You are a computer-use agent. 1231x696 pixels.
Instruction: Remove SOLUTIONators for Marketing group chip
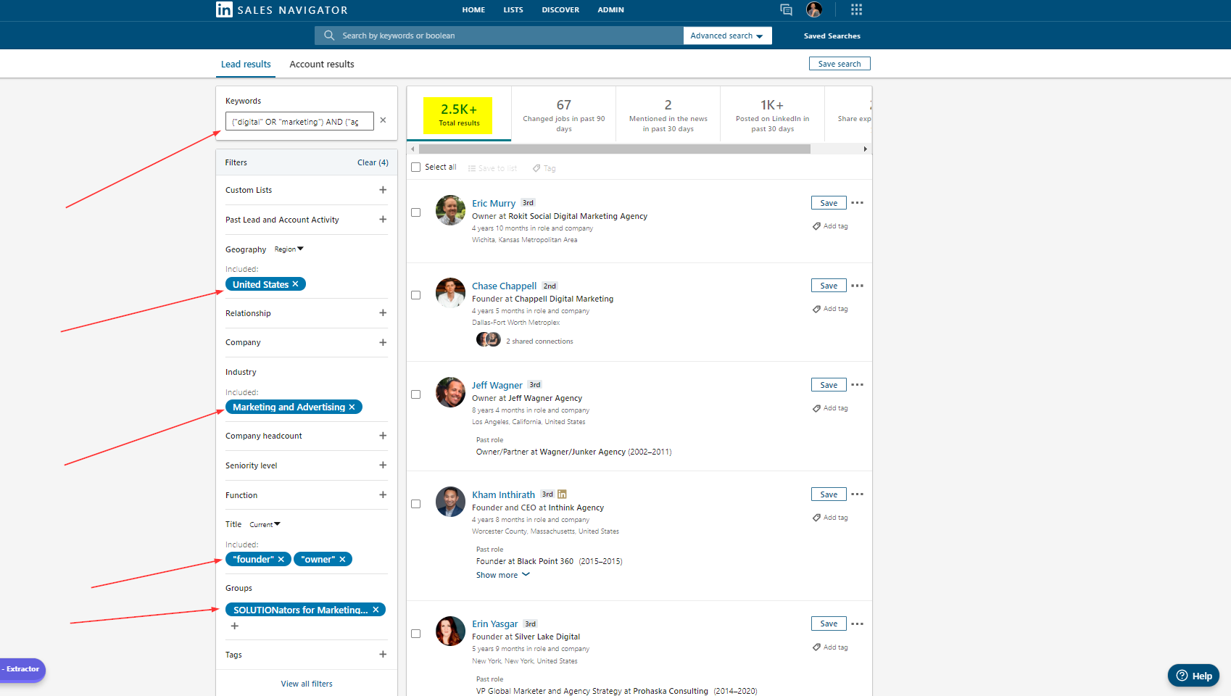(376, 610)
